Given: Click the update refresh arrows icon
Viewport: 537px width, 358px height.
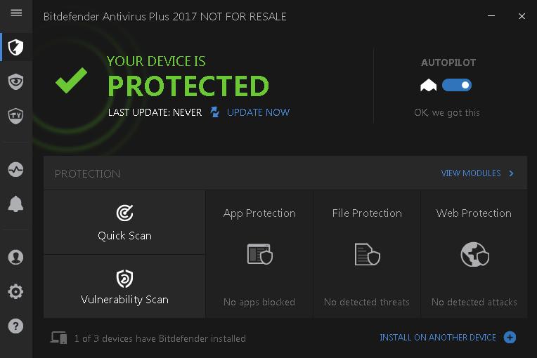Looking at the screenshot, I should click(215, 112).
